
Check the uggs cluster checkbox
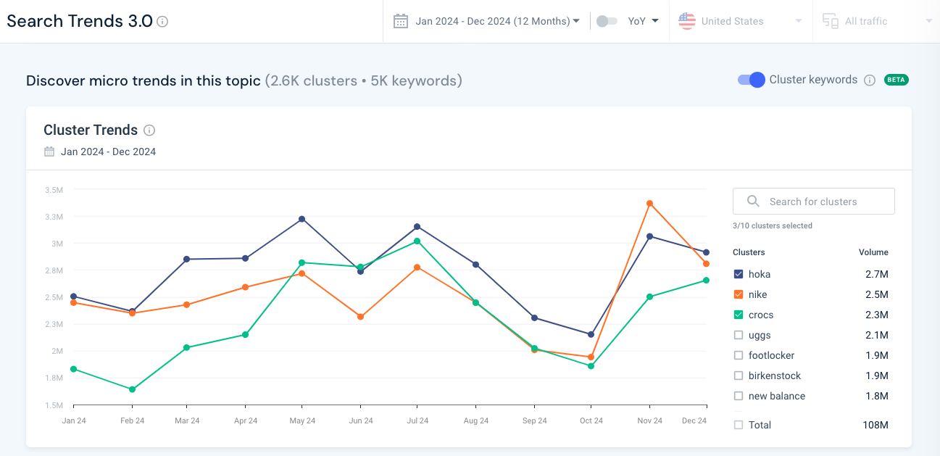click(739, 335)
